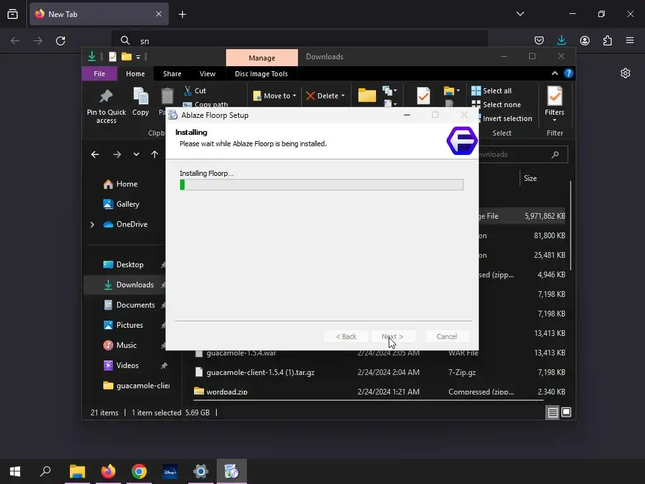645x484 pixels.
Task: Open Disc Image Tools tab
Action: pos(261,74)
